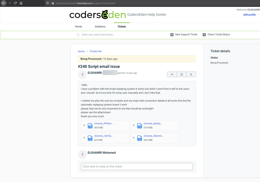Screen dimensions: 260x182
Task: Click the shield tracking protection icon
Action: point(48,3)
